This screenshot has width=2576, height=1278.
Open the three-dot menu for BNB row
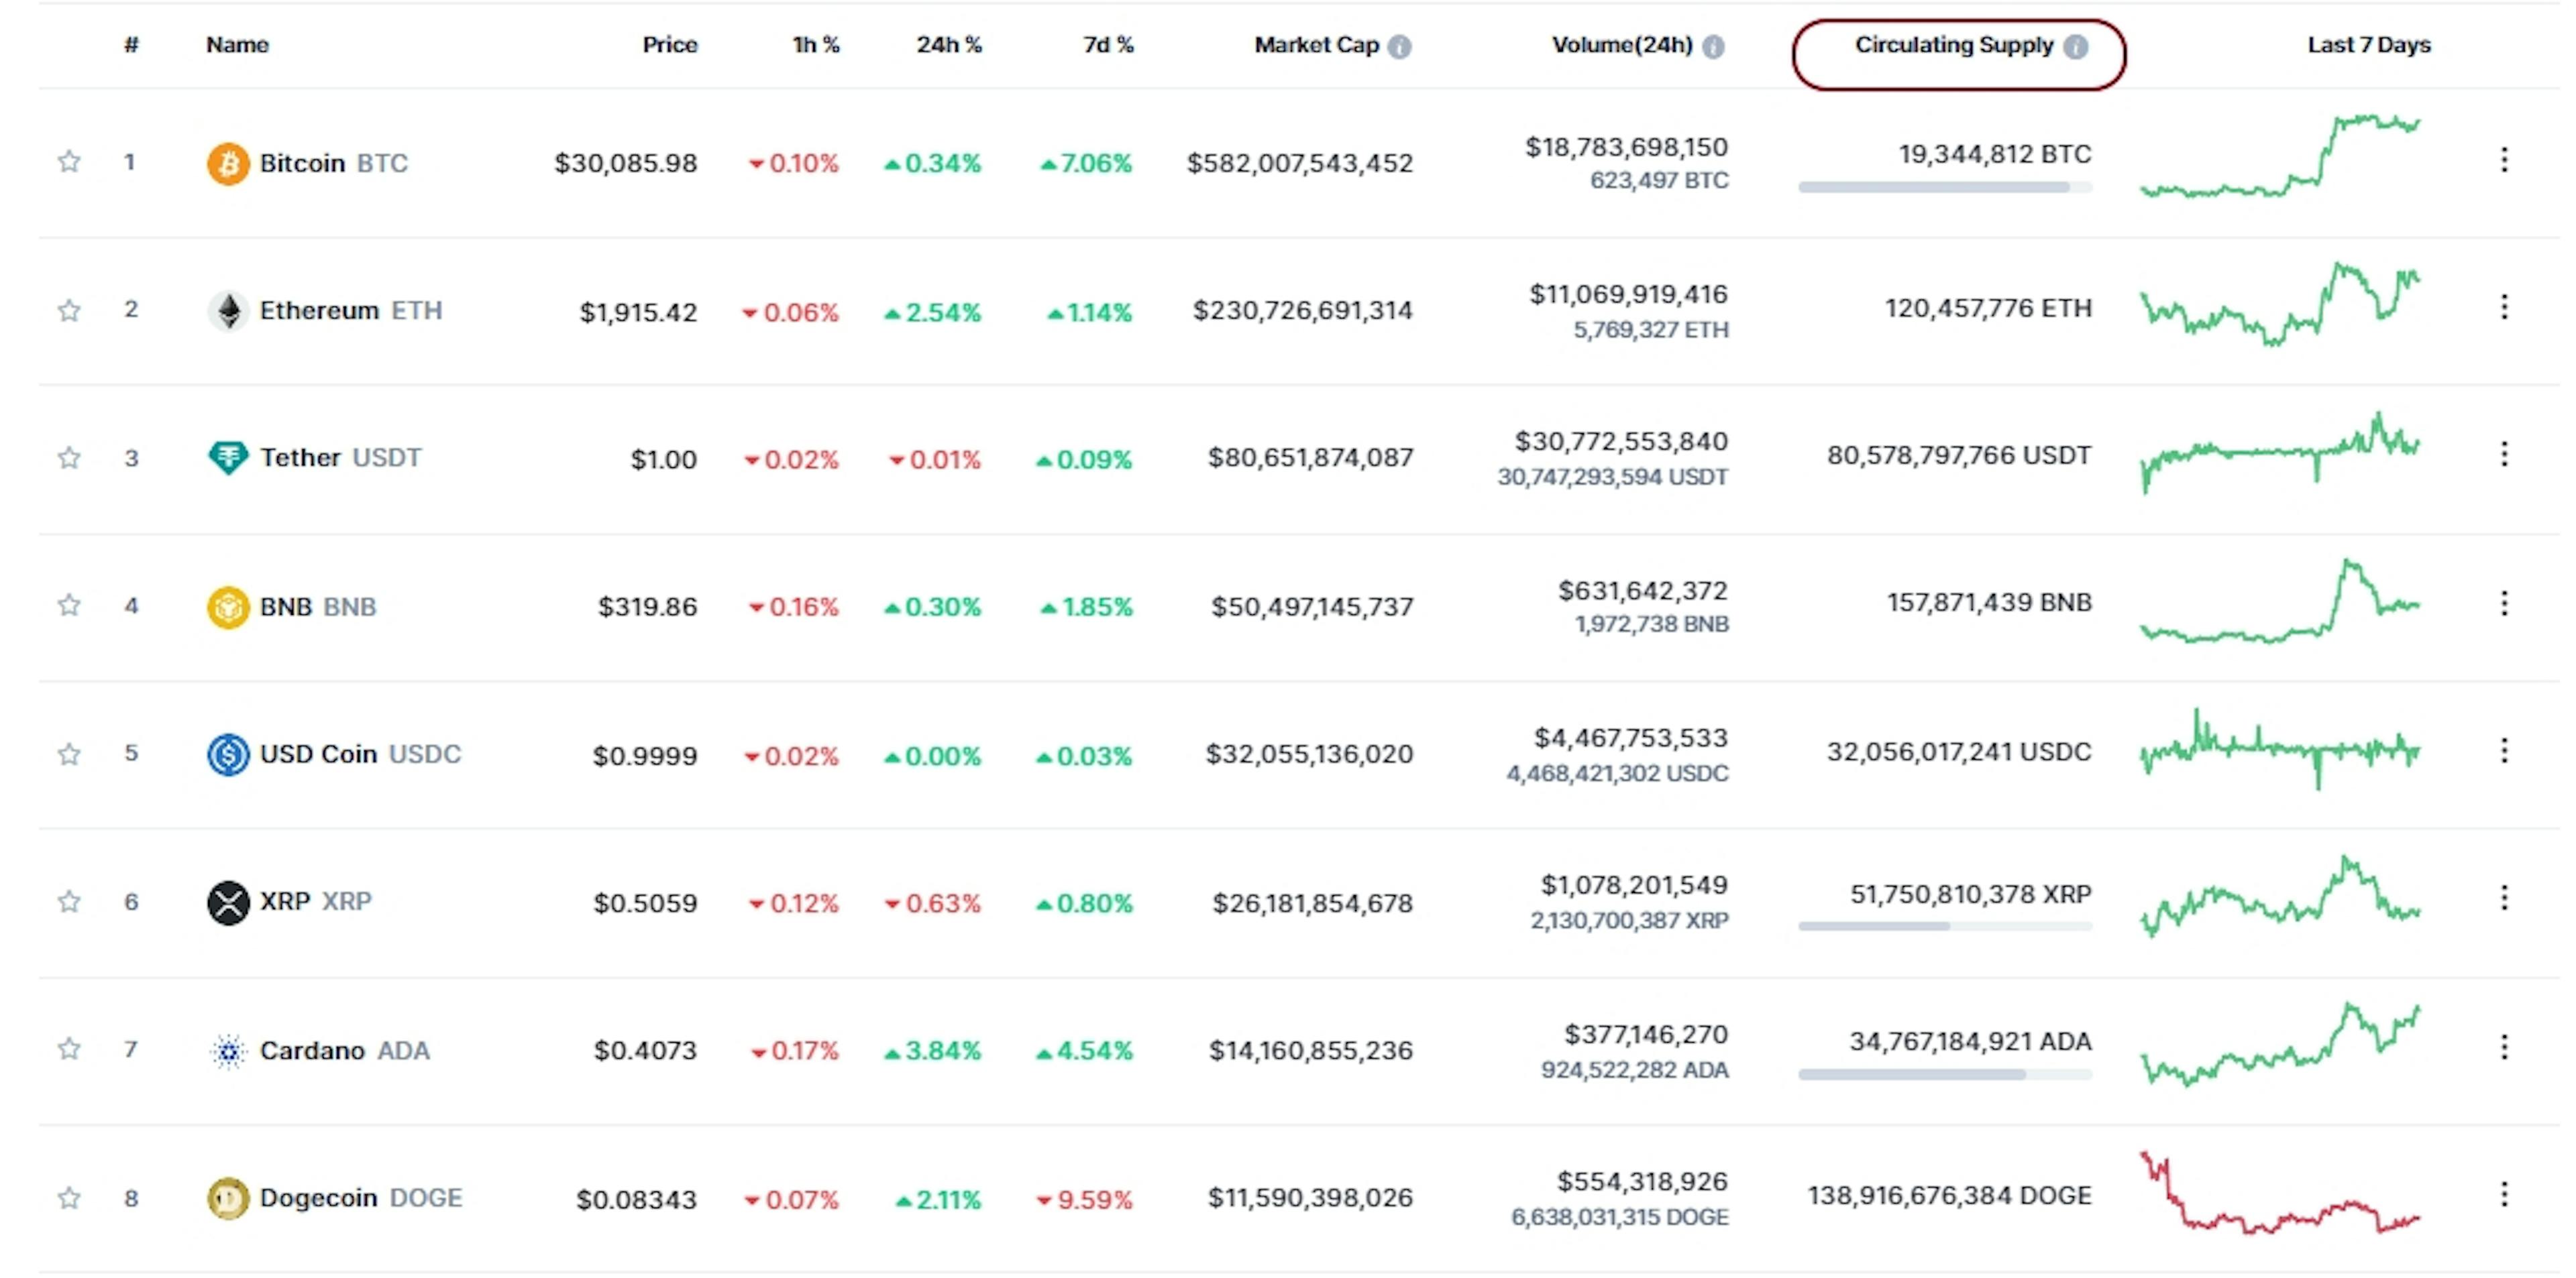[2504, 603]
